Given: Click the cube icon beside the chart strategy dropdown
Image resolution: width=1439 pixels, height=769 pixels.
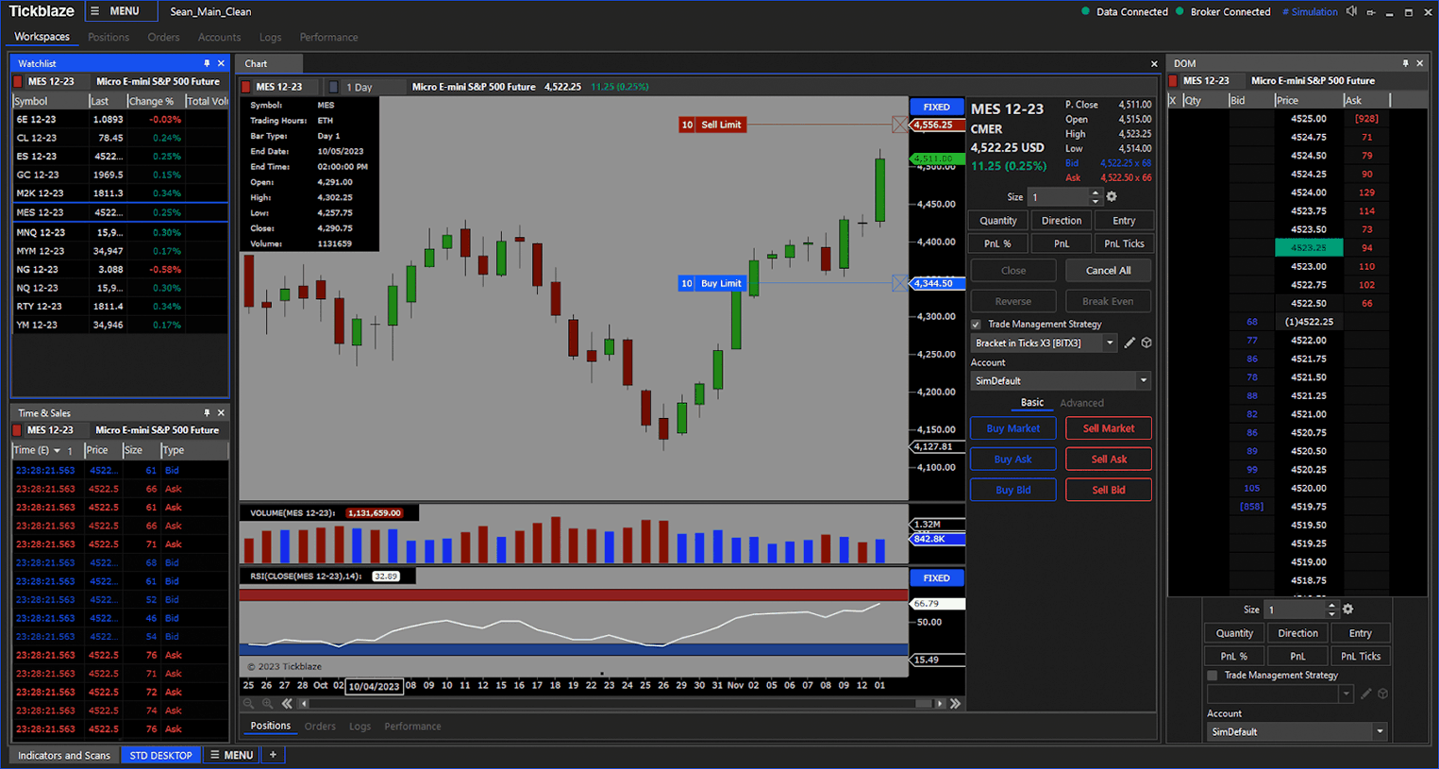Looking at the screenshot, I should pyautogui.click(x=1146, y=343).
